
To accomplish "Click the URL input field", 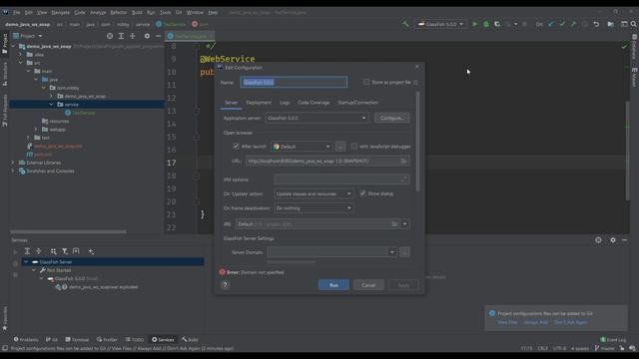I will (x=327, y=161).
